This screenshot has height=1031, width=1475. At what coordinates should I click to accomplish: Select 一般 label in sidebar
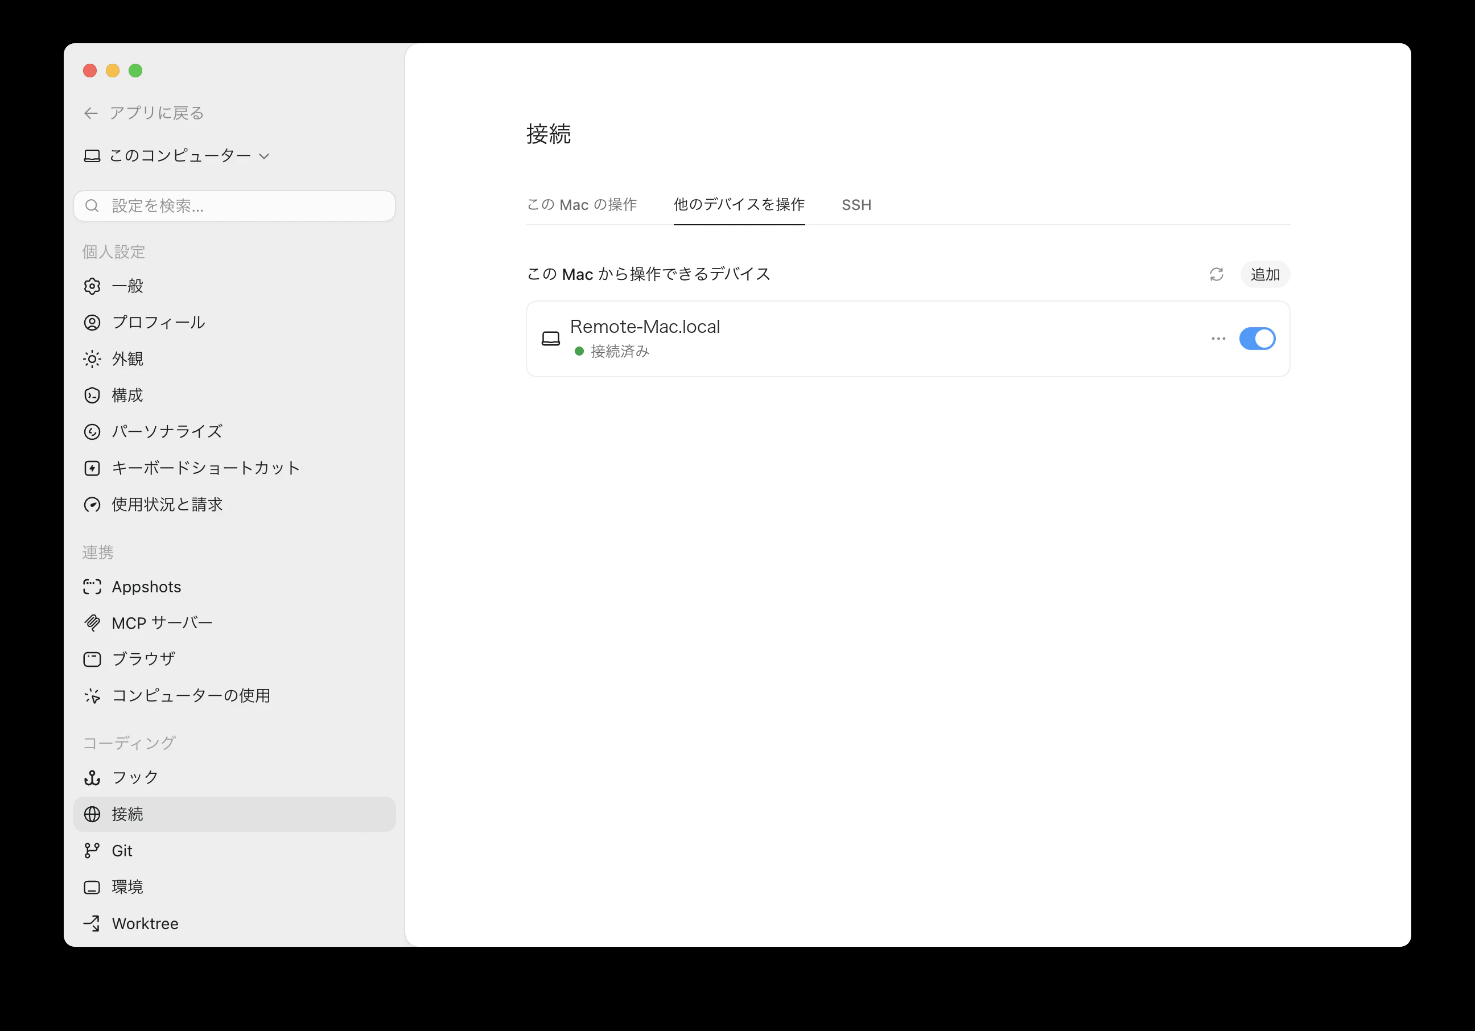tap(127, 286)
